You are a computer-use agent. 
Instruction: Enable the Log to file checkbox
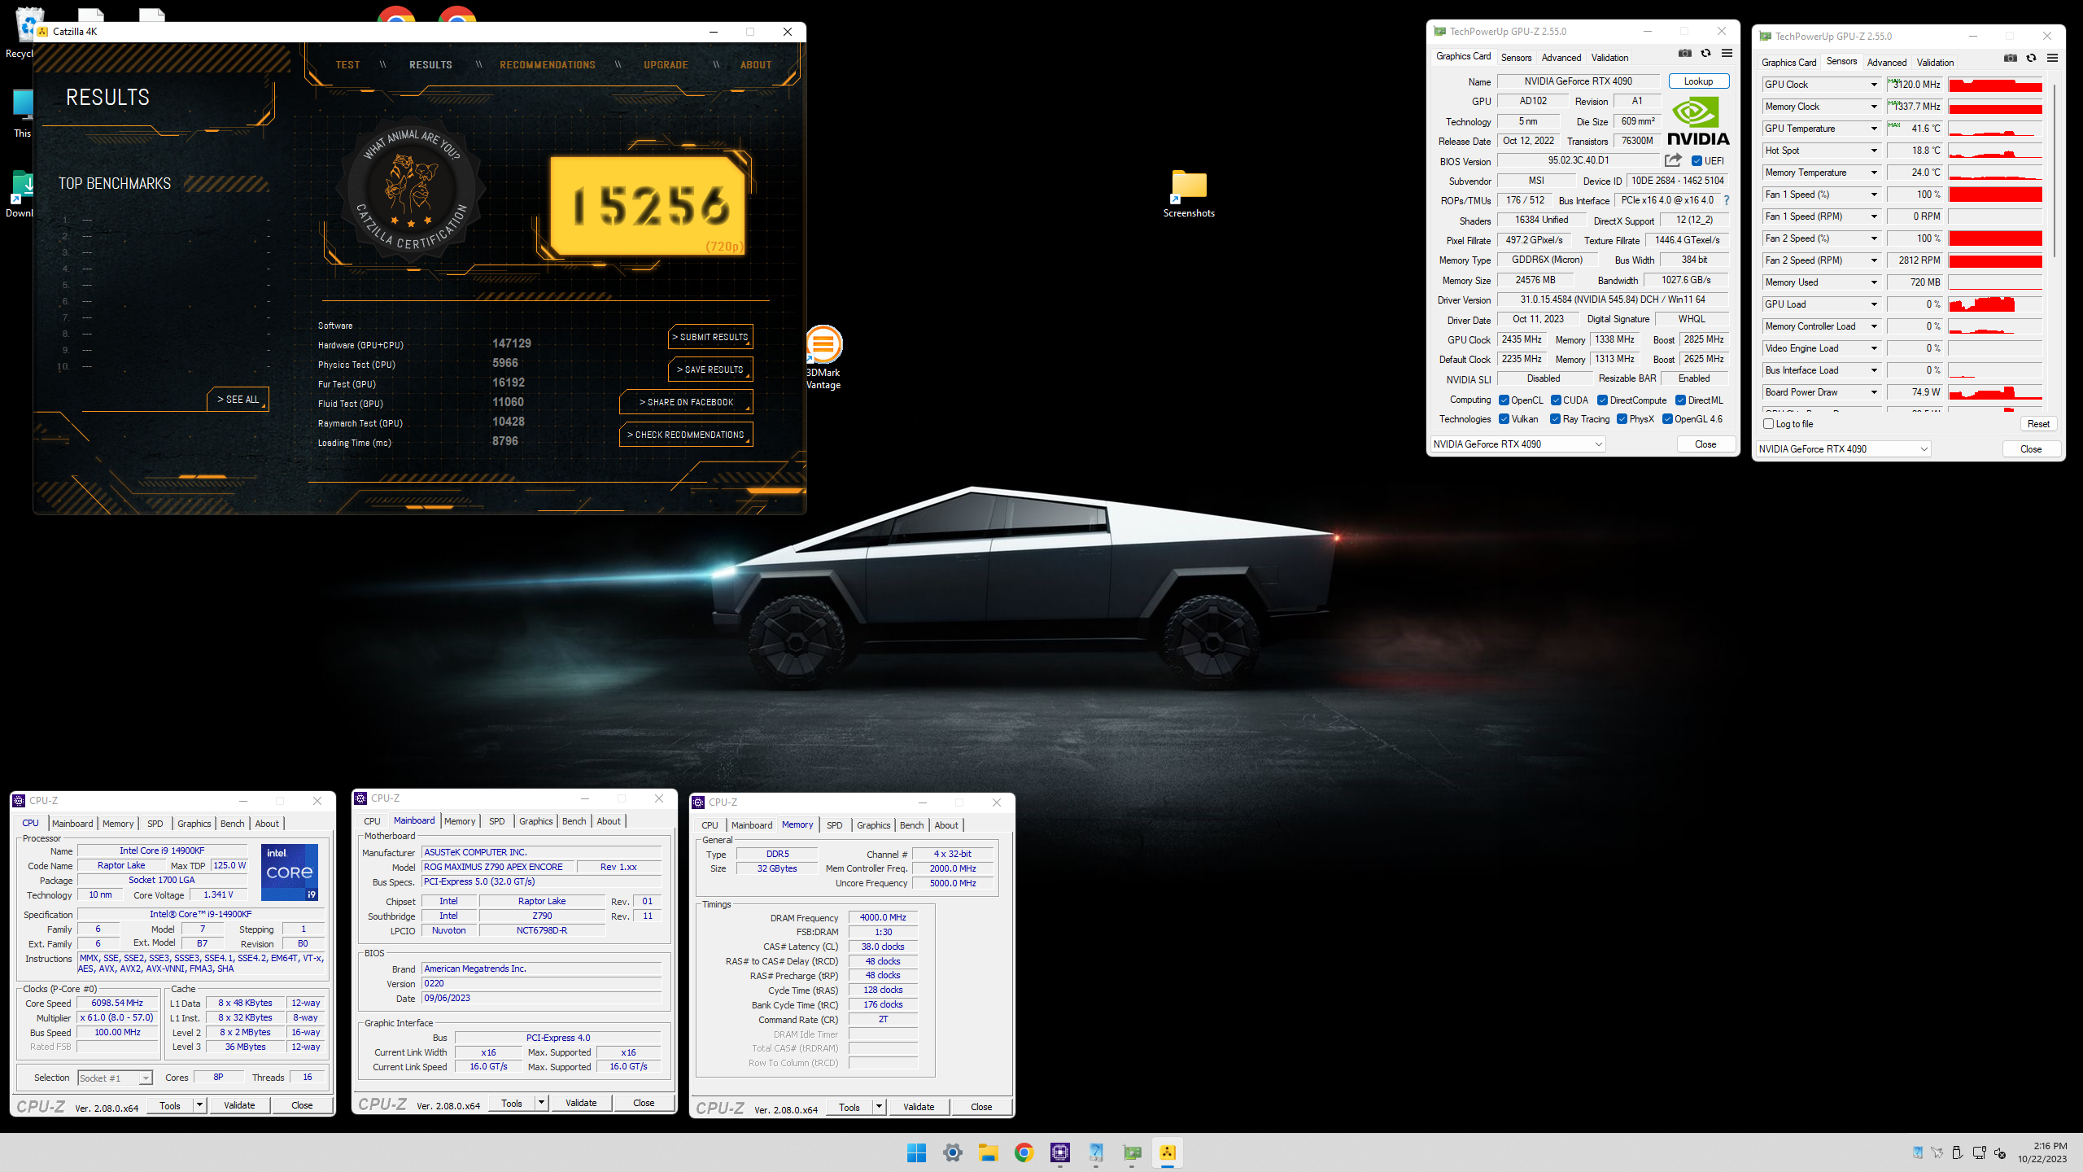[1768, 424]
